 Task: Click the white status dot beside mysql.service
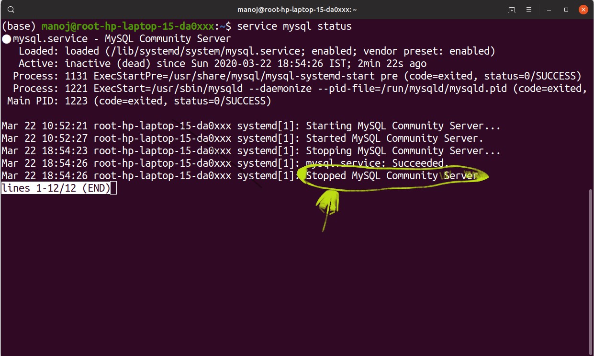click(x=7, y=39)
